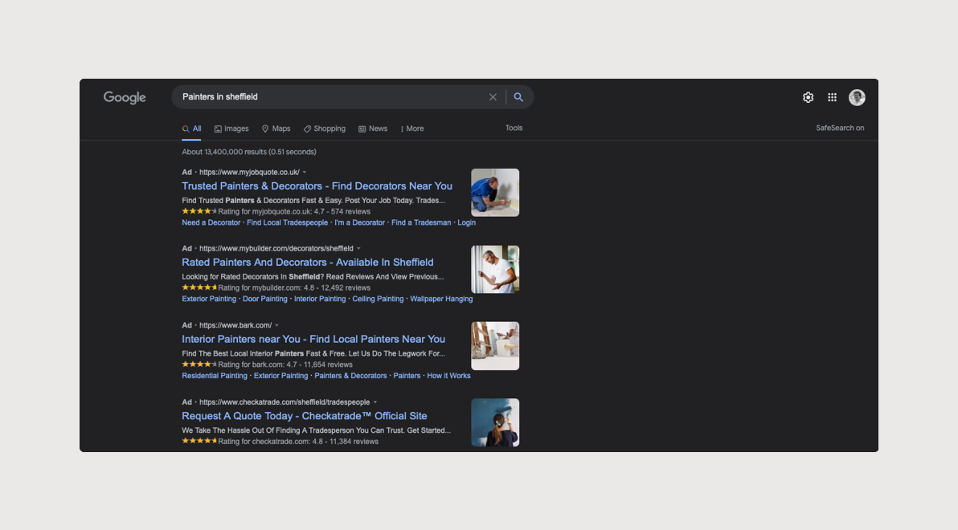Open 'Interior Painters near You' result
Viewport: 958px width, 530px height.
(x=313, y=340)
